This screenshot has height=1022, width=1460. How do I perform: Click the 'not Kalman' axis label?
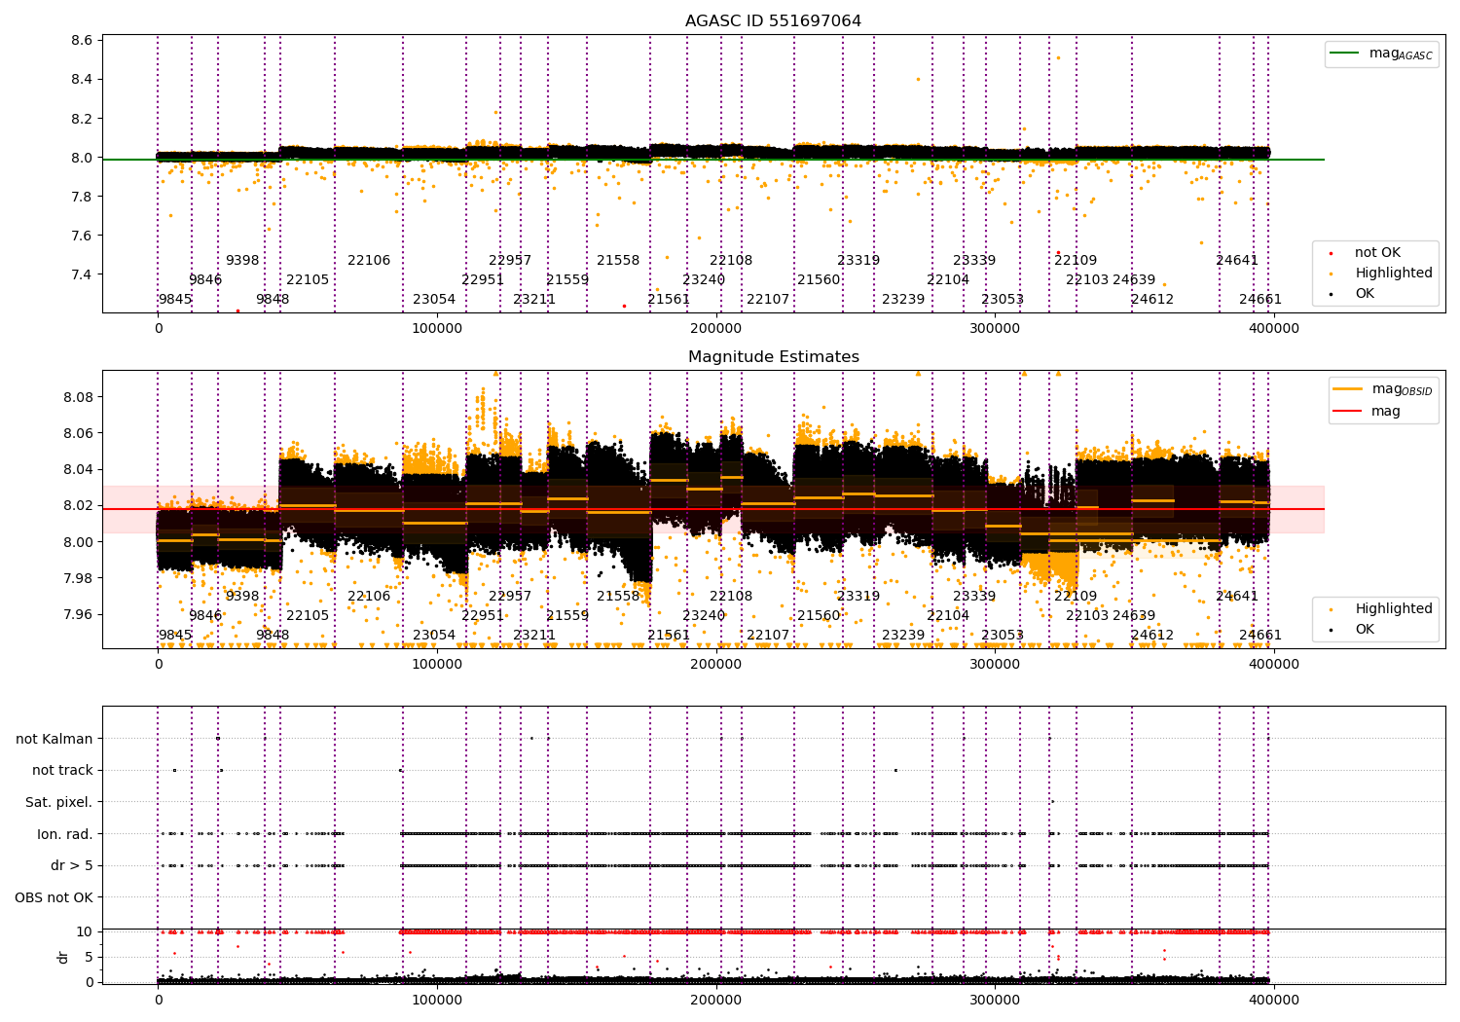click(55, 739)
